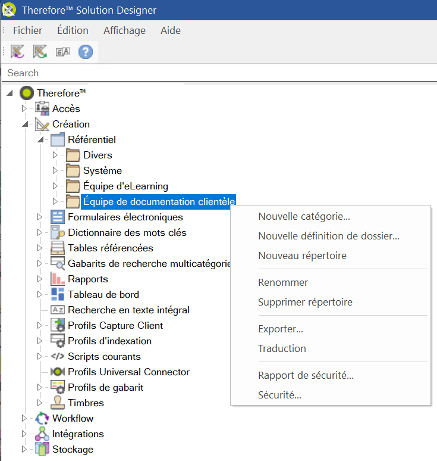
Task: Click the Tableau de bord icon
Action: tap(58, 294)
